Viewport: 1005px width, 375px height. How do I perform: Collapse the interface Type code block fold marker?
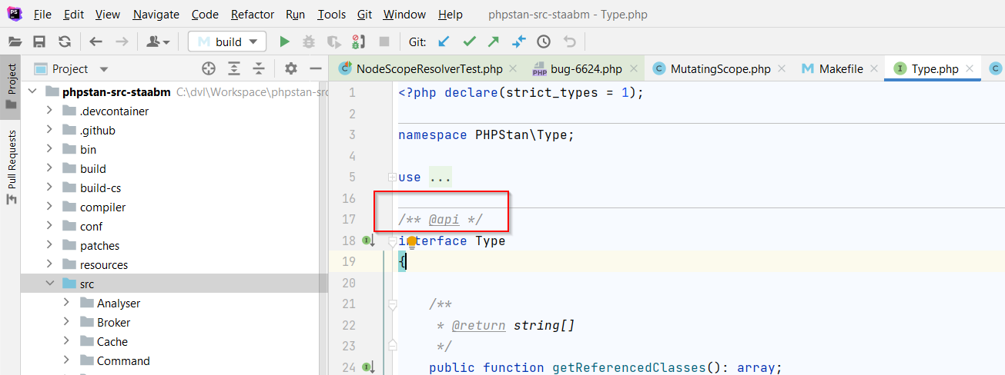[393, 243]
